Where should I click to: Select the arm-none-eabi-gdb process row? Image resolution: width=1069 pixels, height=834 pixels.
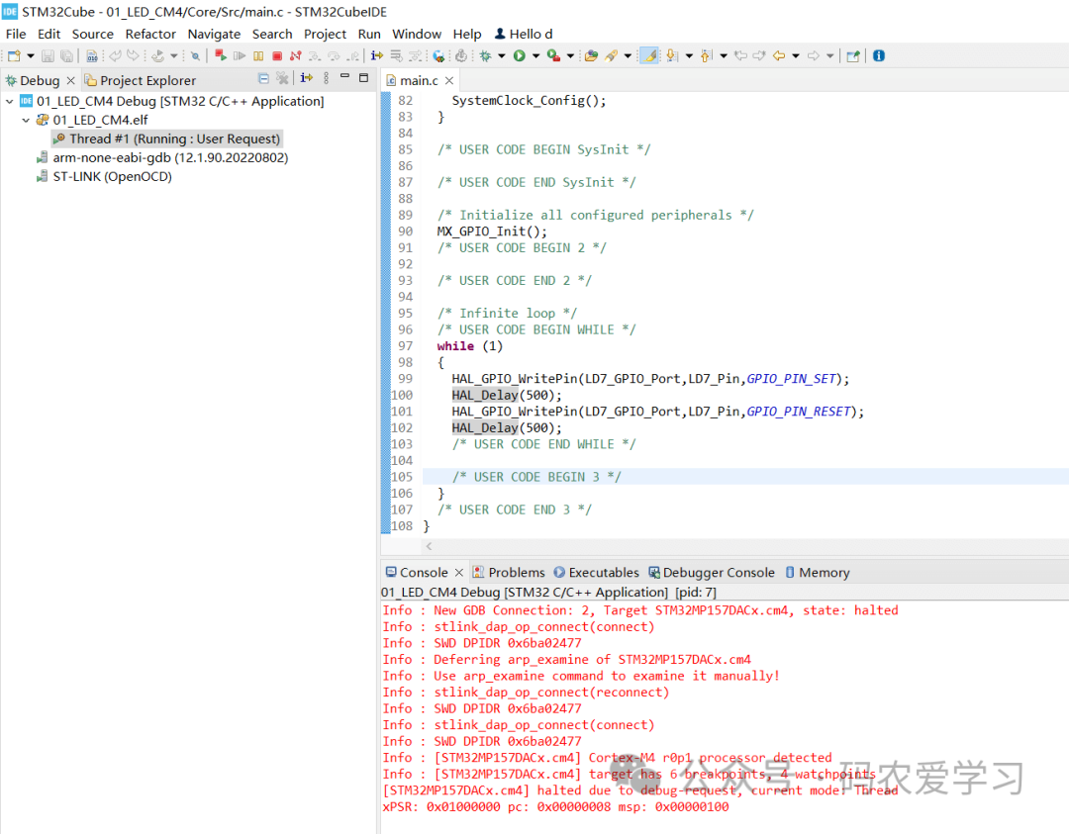coord(163,157)
